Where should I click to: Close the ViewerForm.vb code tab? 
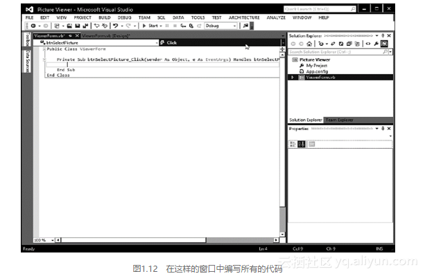coord(77,36)
